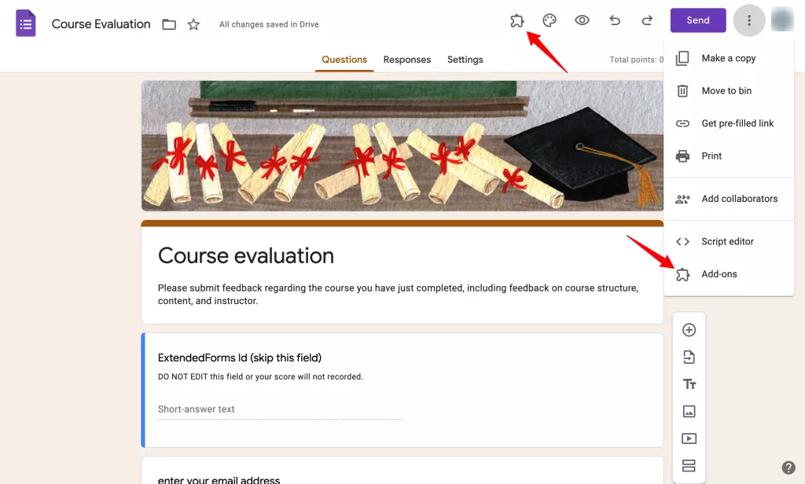Preview the form with the eye icon

(x=582, y=21)
